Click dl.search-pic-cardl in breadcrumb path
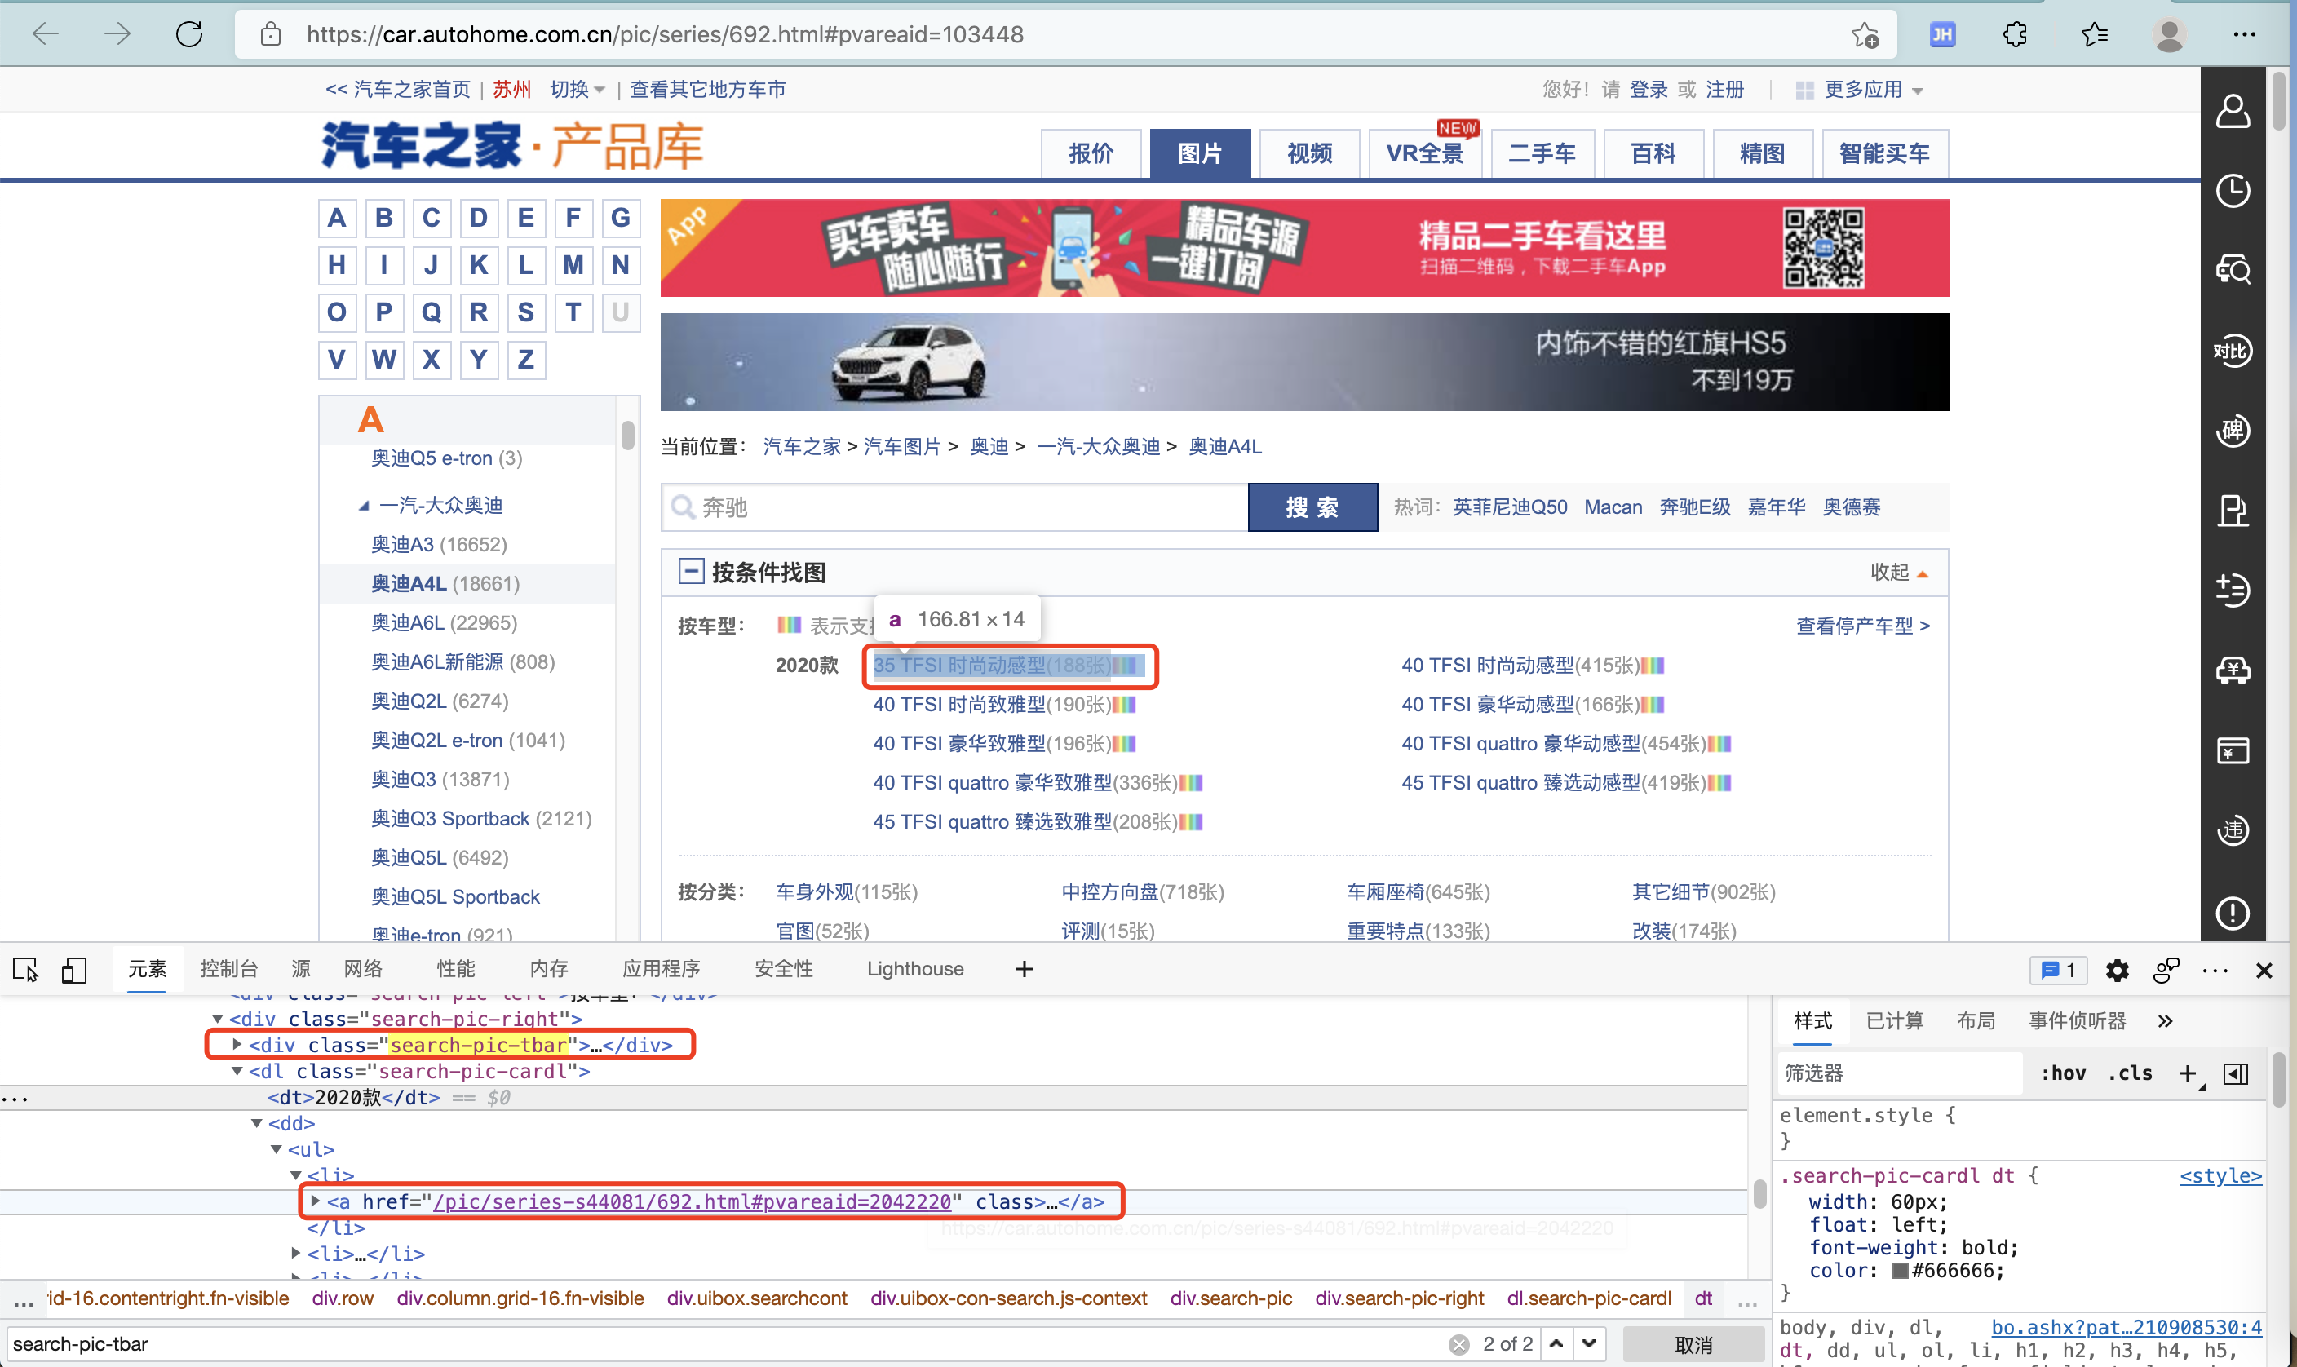Image resolution: width=2297 pixels, height=1367 pixels. pyautogui.click(x=1589, y=1298)
